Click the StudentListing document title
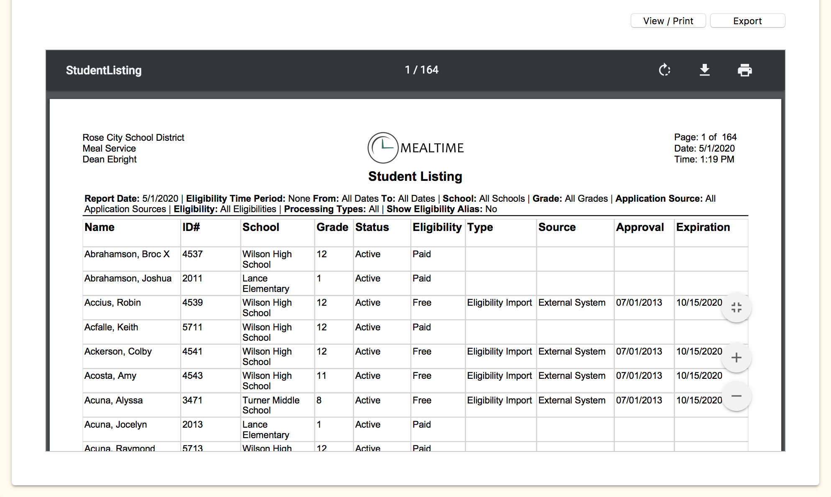The image size is (831, 497). click(x=104, y=70)
